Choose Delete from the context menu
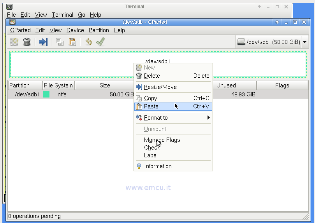 click(x=173, y=76)
